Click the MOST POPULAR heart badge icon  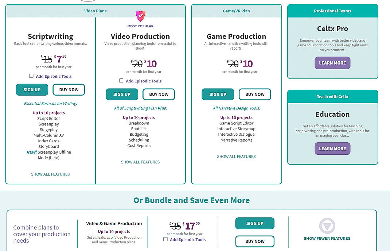pyautogui.click(x=140, y=16)
